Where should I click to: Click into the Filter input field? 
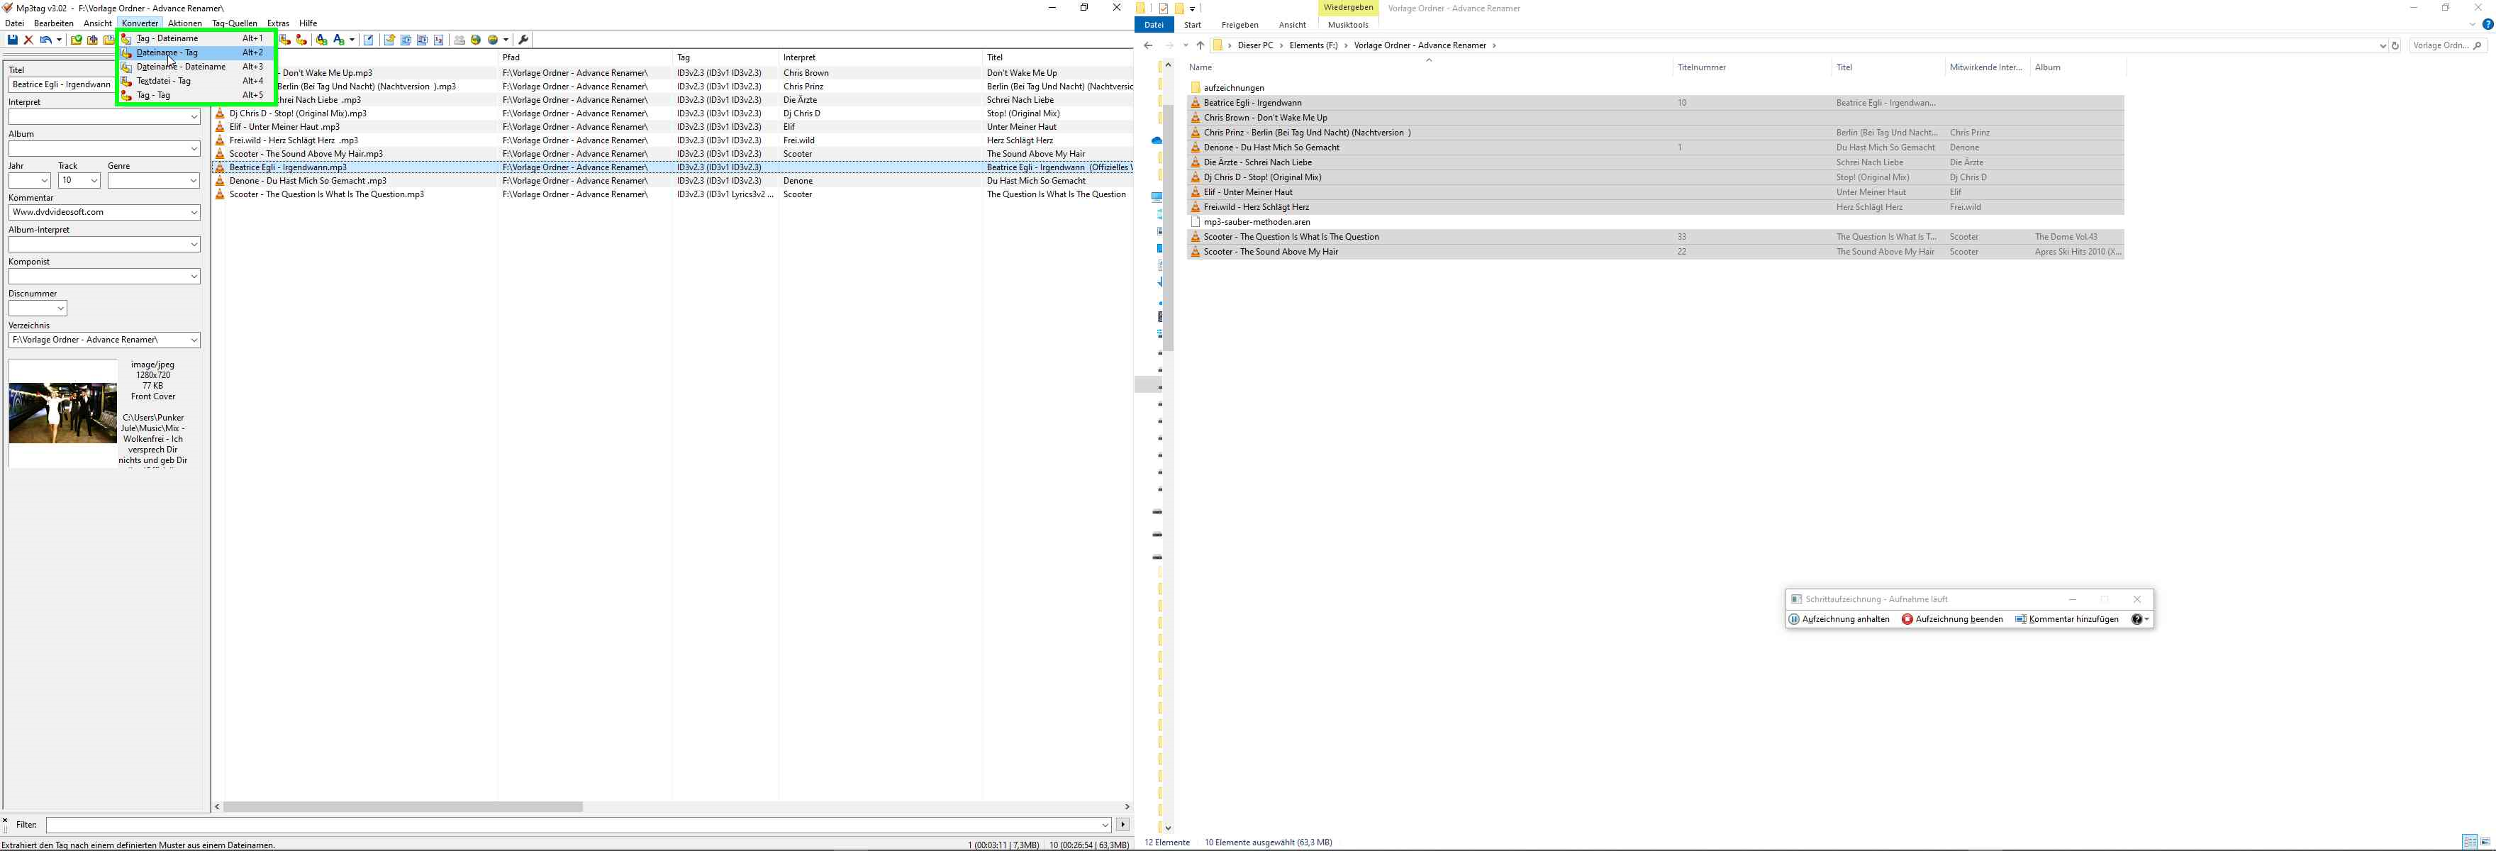[x=572, y=825]
